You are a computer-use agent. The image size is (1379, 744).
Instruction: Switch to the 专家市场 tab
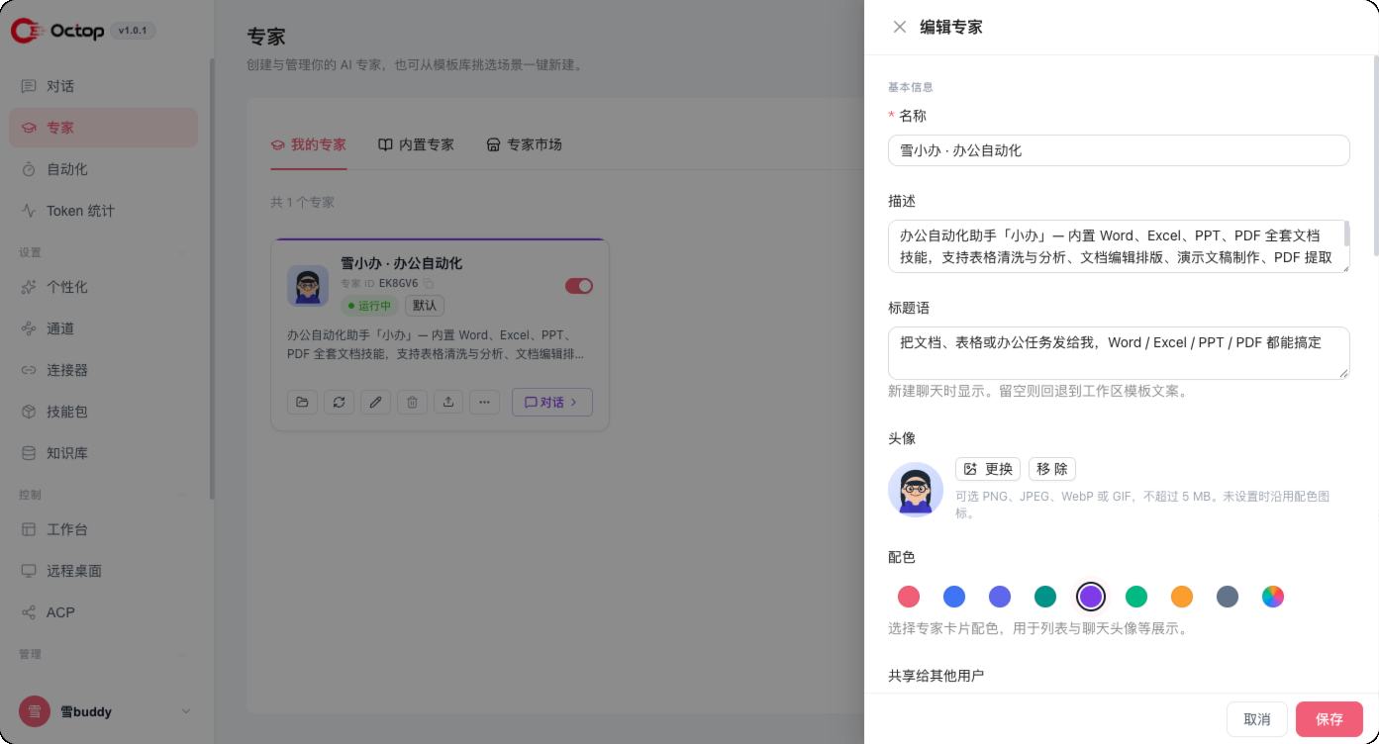(x=524, y=144)
